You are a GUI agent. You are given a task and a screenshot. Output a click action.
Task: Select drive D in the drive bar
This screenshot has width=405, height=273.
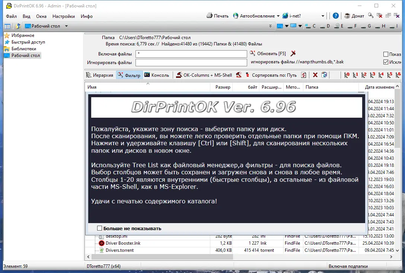click(x=325, y=26)
